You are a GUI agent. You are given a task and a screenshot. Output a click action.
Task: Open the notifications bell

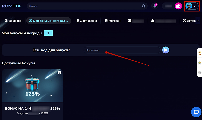[155, 6]
